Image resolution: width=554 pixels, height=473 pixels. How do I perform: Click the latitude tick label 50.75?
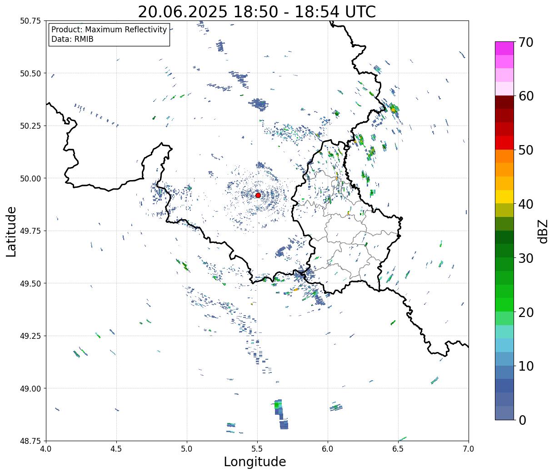[30, 21]
